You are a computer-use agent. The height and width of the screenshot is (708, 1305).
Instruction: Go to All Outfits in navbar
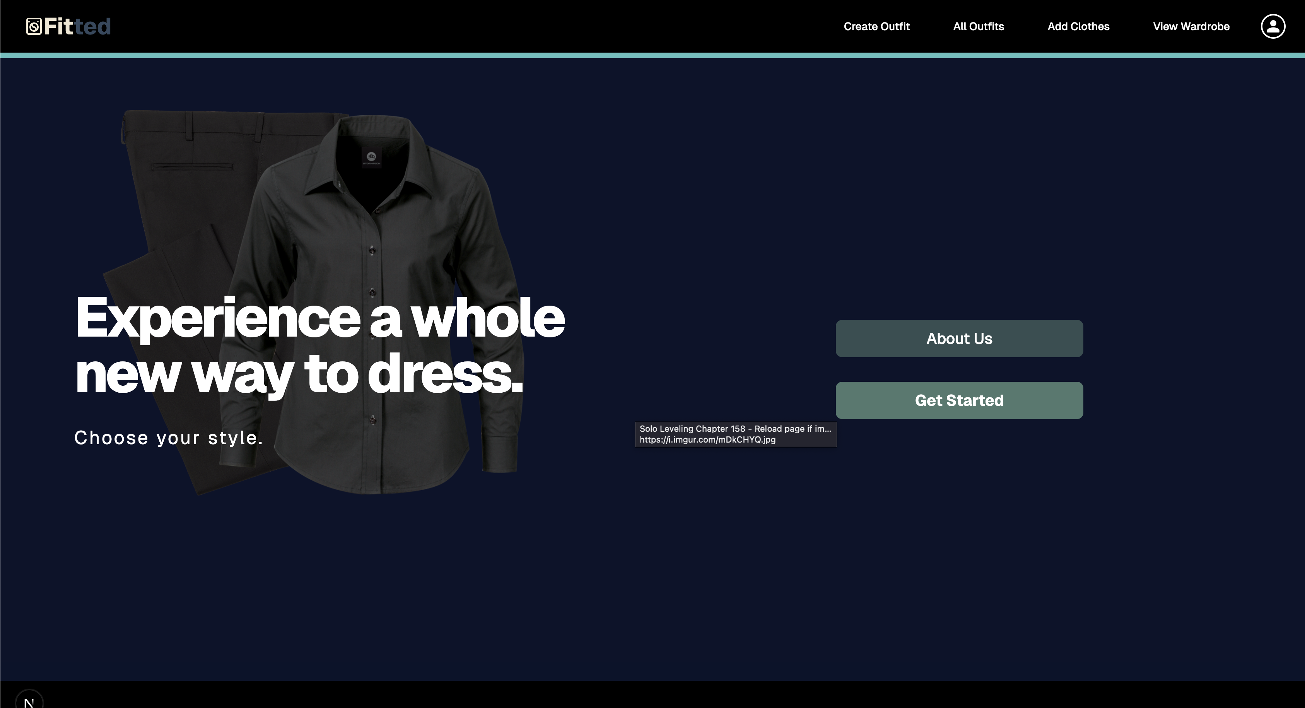coord(978,26)
